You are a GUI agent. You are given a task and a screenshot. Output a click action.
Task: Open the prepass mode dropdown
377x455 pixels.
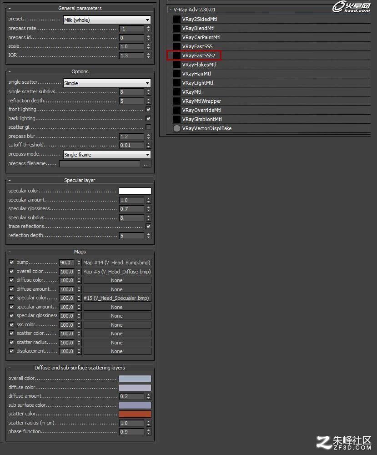click(x=107, y=155)
